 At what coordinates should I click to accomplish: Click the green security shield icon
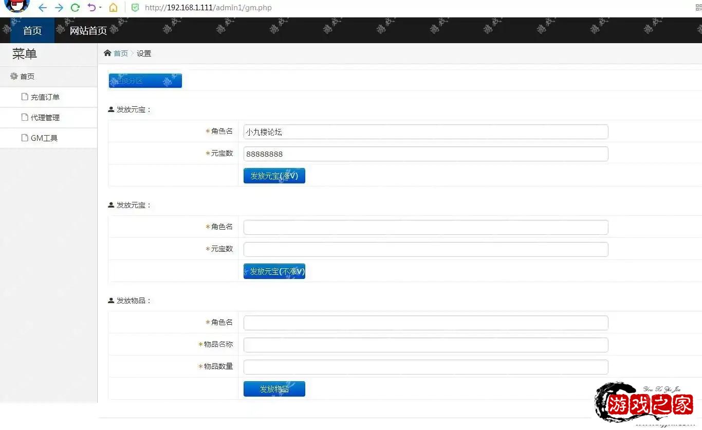click(x=135, y=8)
